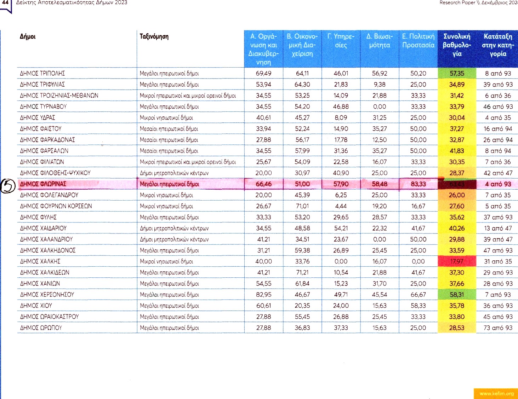Click the www.kefim.org link
This screenshot has height=399, width=518.
pyautogui.click(x=496, y=394)
